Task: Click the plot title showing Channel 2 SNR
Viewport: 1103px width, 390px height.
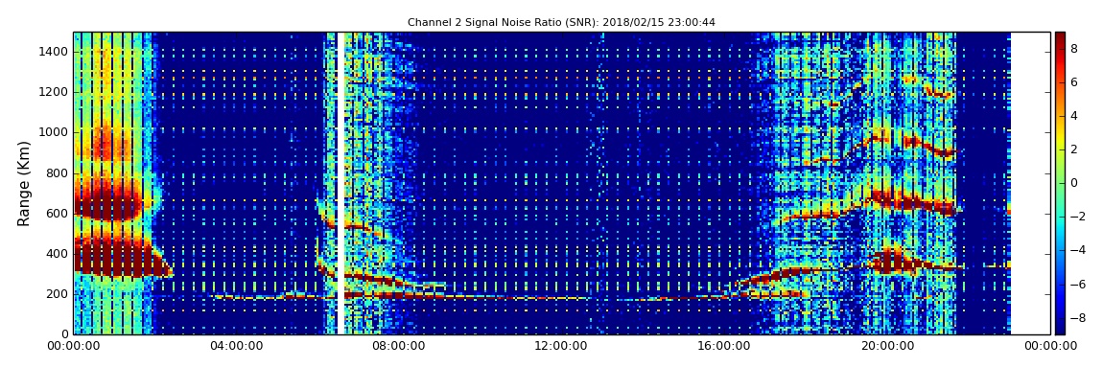Action: 561,22
